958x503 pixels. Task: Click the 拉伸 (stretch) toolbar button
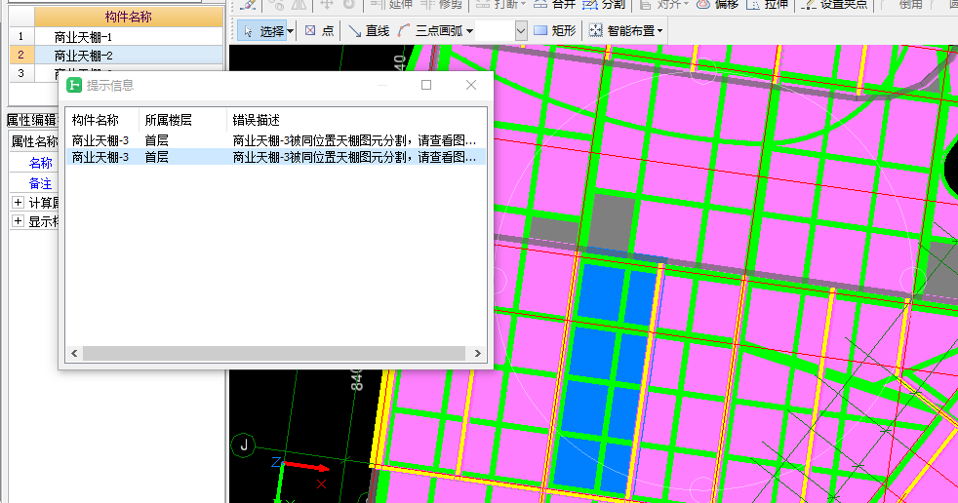768,4
